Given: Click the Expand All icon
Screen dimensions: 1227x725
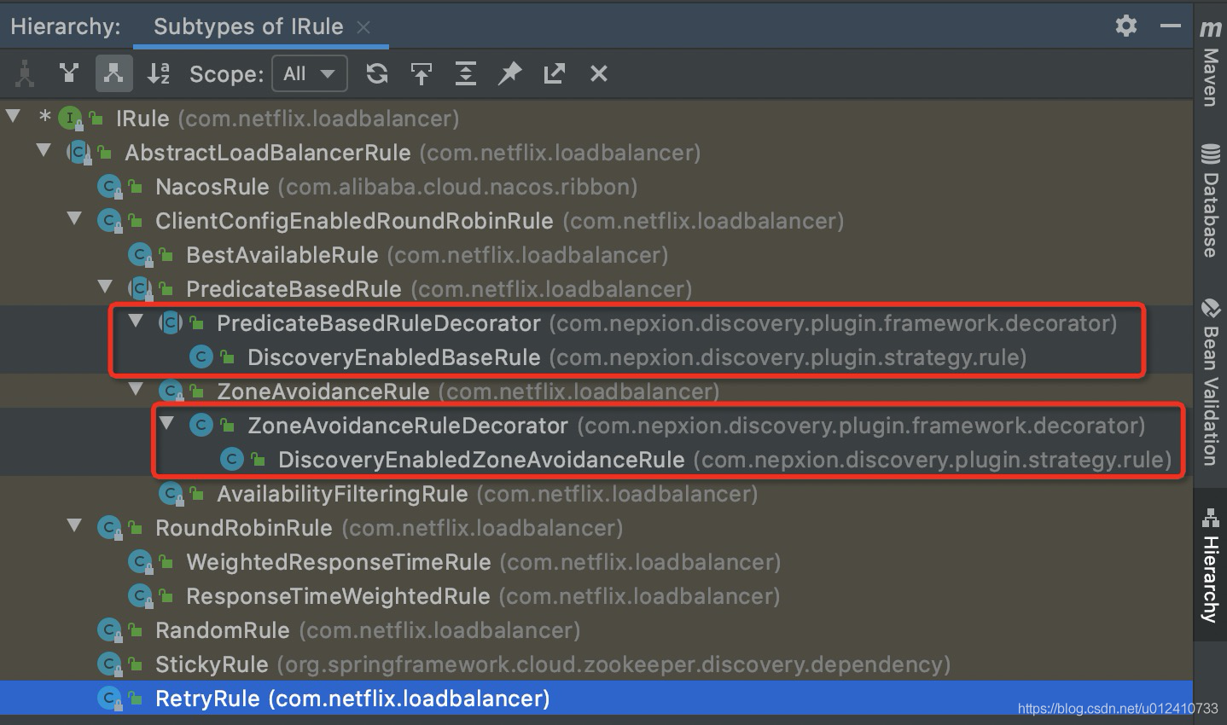Looking at the screenshot, I should click(x=465, y=73).
